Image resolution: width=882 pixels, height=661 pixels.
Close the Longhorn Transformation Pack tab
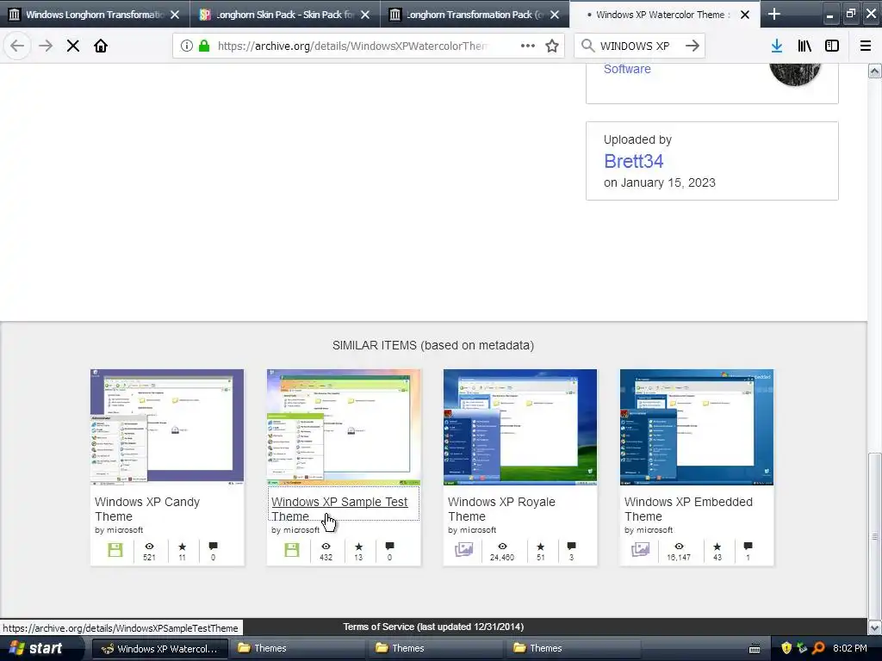coord(555,15)
